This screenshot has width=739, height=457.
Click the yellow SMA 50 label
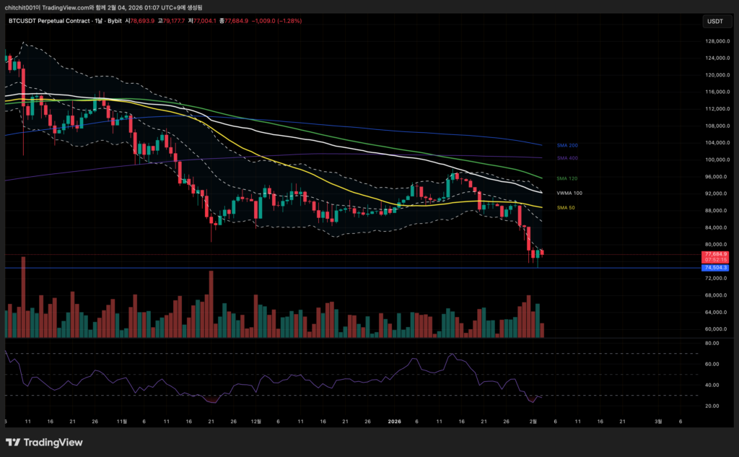566,208
